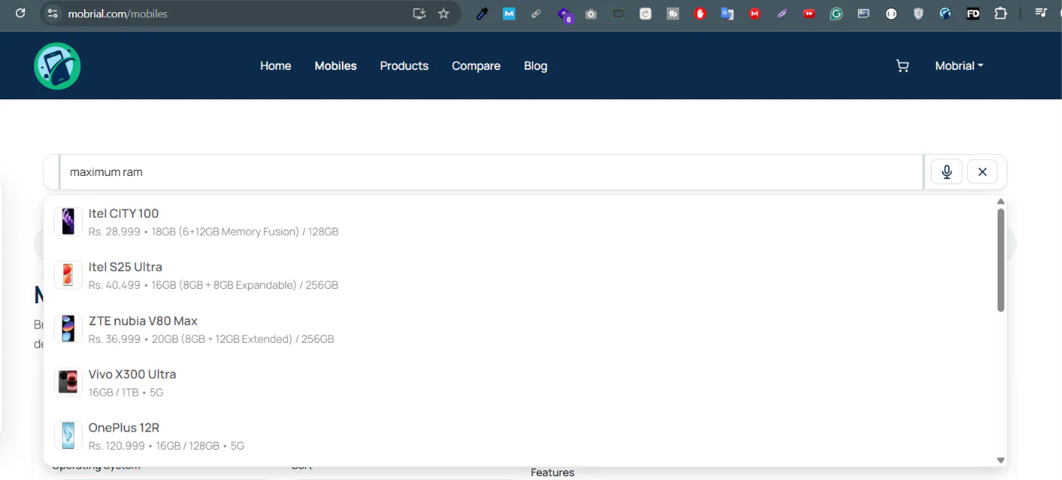Screen dimensions: 1062x480
Task: Select Vivo X300 Ultra search result
Action: [x=518, y=383]
